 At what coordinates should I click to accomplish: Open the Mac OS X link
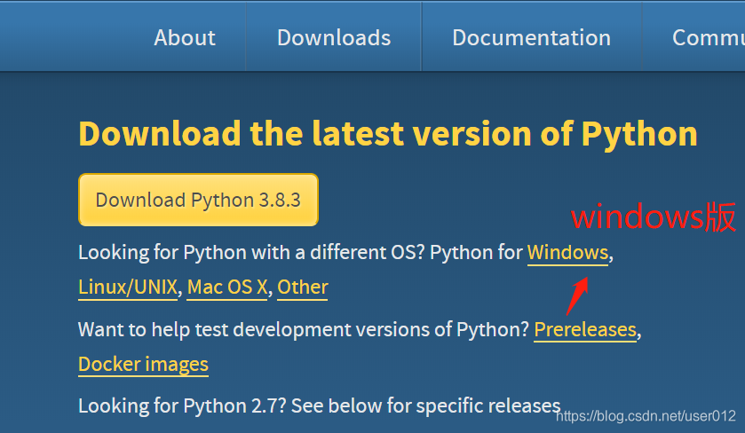coord(227,287)
